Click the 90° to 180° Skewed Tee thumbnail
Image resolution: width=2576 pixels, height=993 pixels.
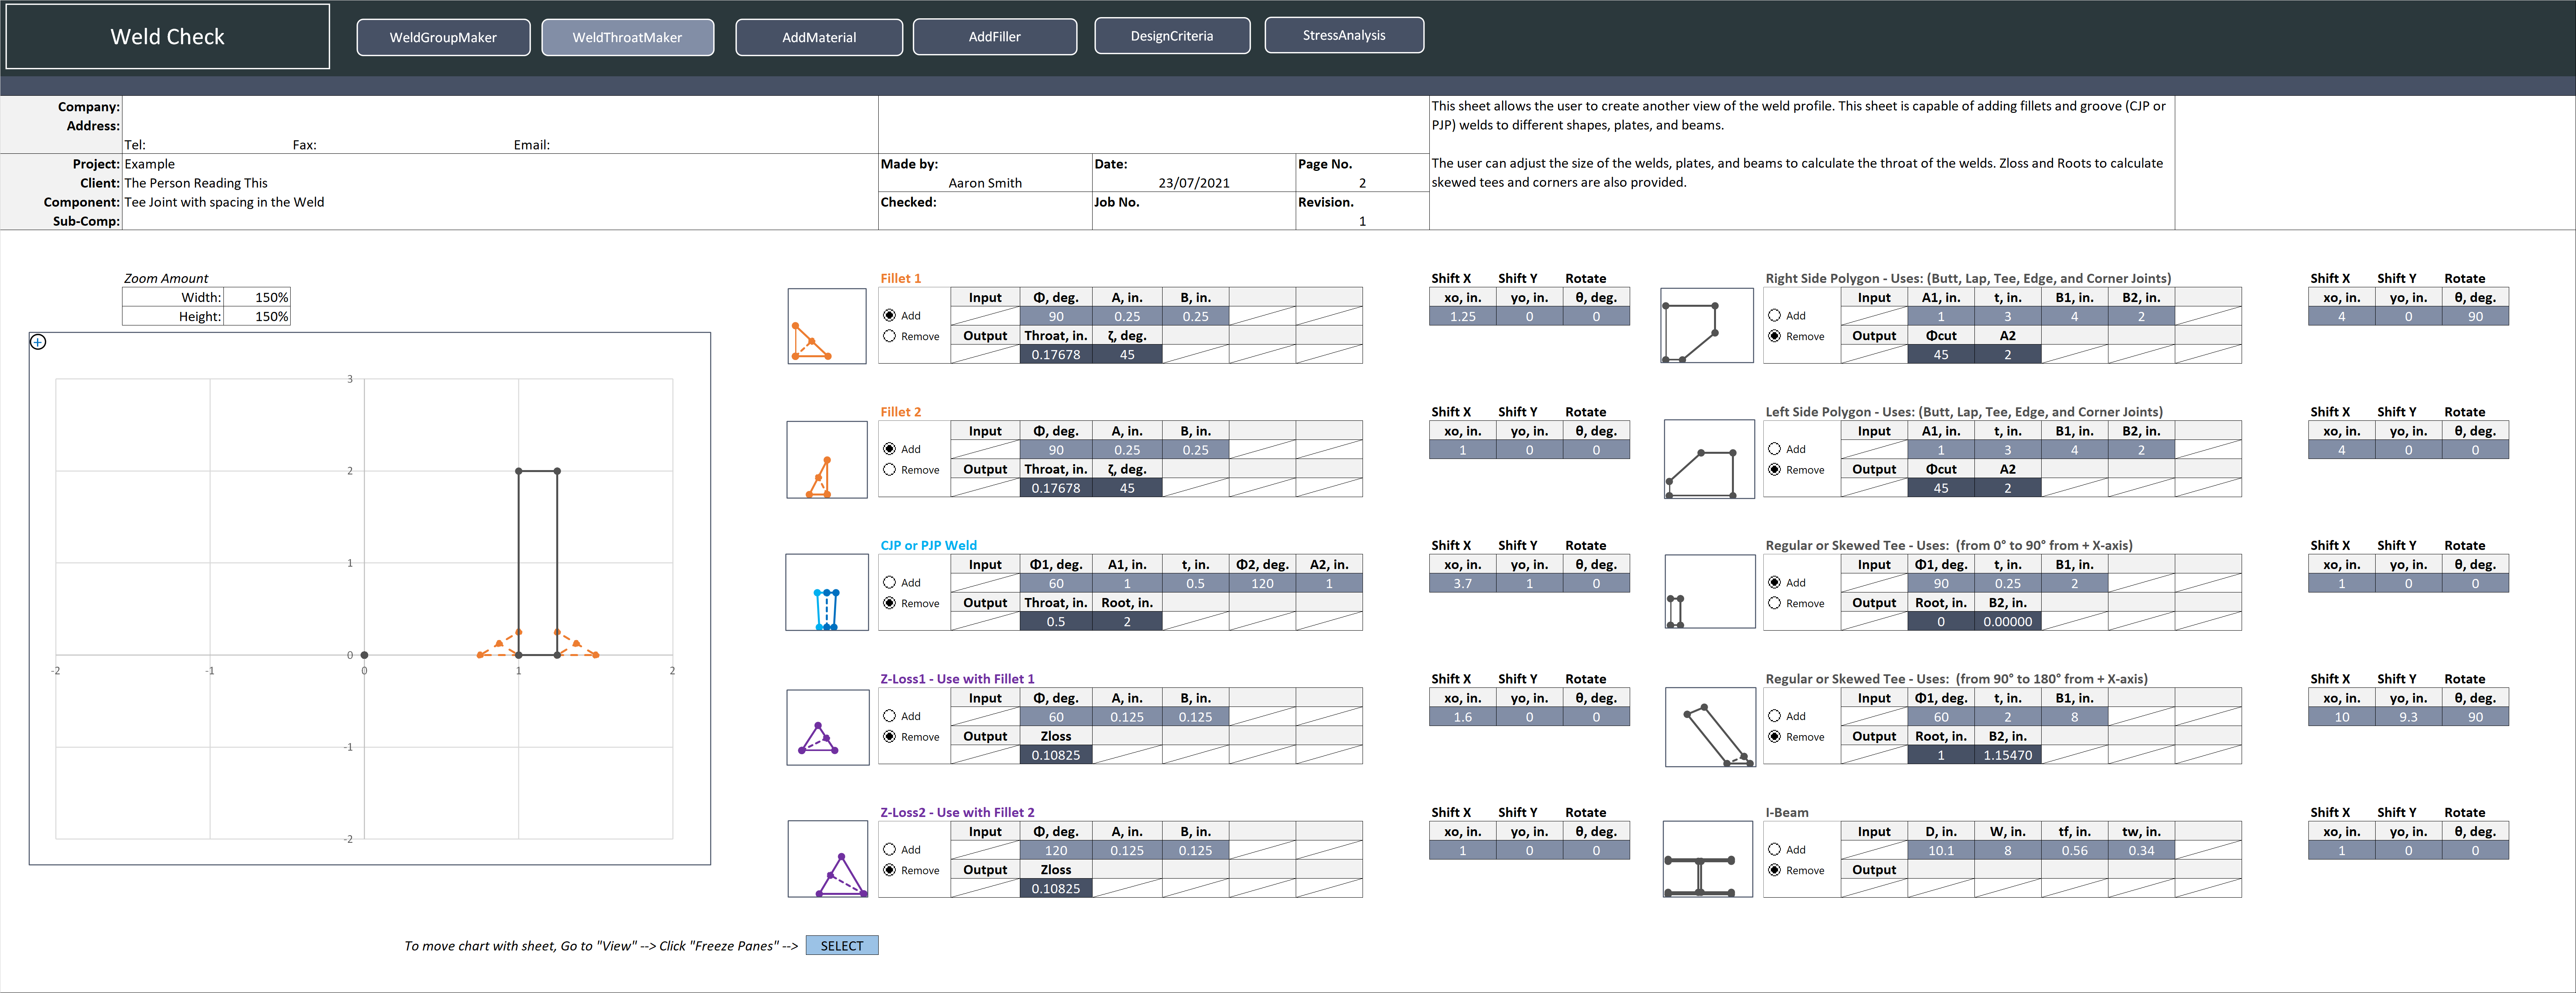point(1710,726)
